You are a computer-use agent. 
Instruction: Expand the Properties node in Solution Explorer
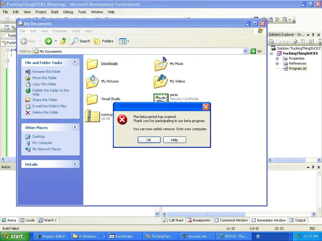pyautogui.click(x=277, y=58)
